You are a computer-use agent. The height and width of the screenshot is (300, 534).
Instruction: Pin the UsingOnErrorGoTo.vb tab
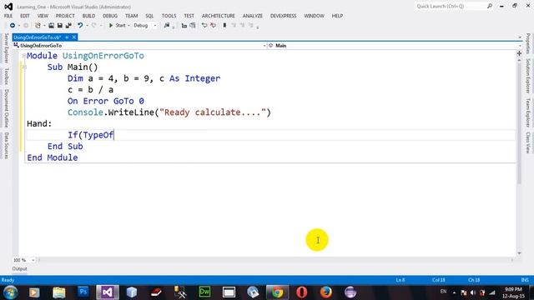tap(67, 37)
